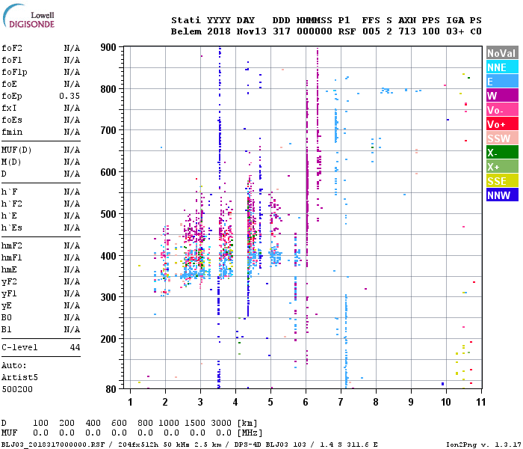Click the Artist5 auto-scaling label

click(19, 377)
